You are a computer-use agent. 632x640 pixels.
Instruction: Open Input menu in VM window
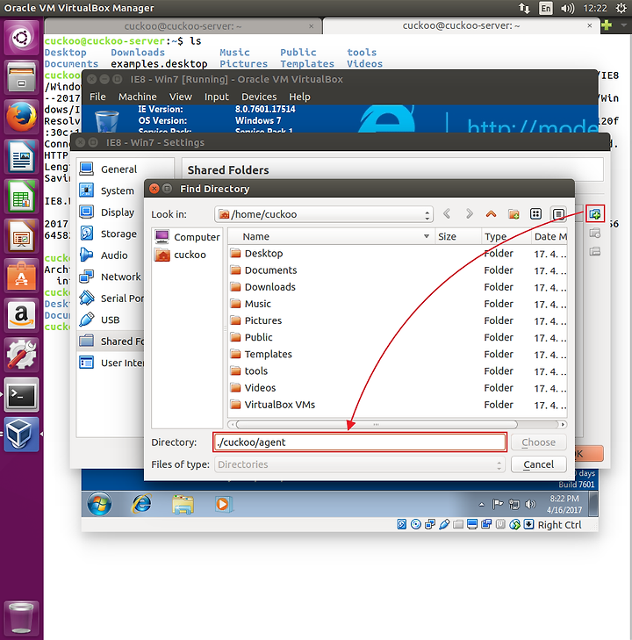[x=216, y=97]
